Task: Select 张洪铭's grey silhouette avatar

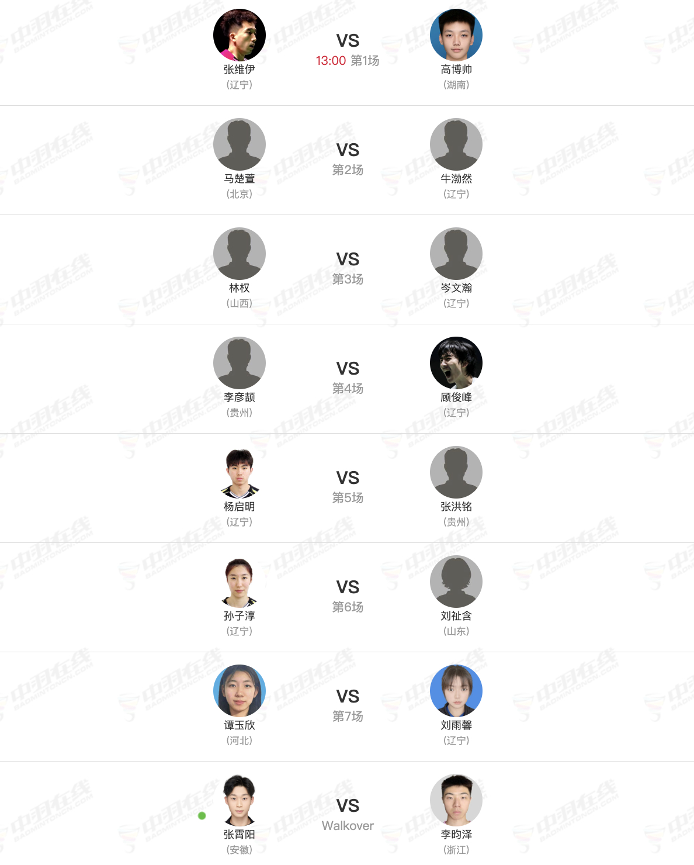Action: coord(456,472)
